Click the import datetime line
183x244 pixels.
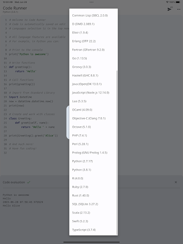[20, 97]
